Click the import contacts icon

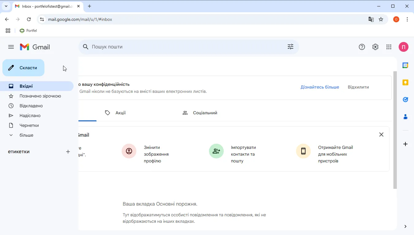point(216,151)
